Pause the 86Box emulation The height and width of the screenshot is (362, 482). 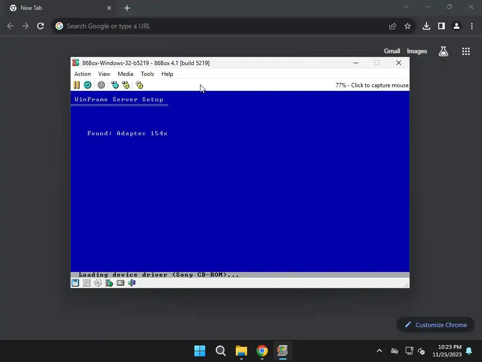coord(77,85)
